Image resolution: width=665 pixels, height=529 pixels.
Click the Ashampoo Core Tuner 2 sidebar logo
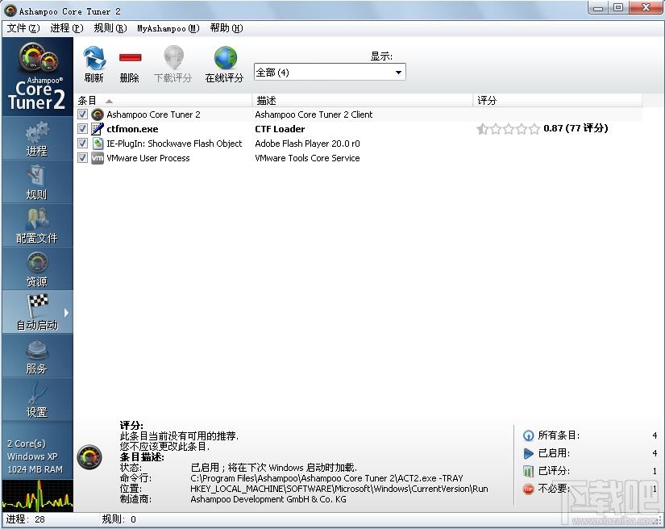coord(37,77)
